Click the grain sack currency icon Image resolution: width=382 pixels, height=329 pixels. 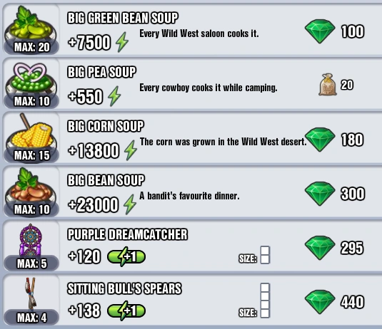click(328, 85)
